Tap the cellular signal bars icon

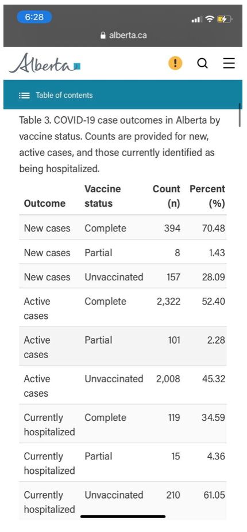(196, 20)
